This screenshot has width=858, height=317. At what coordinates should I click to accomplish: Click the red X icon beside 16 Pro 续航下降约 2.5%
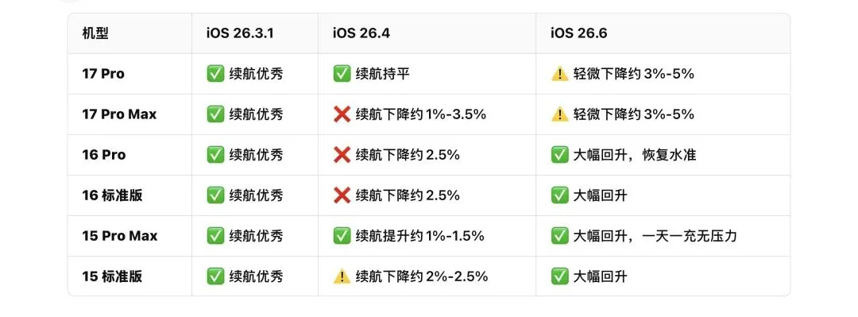(x=342, y=155)
